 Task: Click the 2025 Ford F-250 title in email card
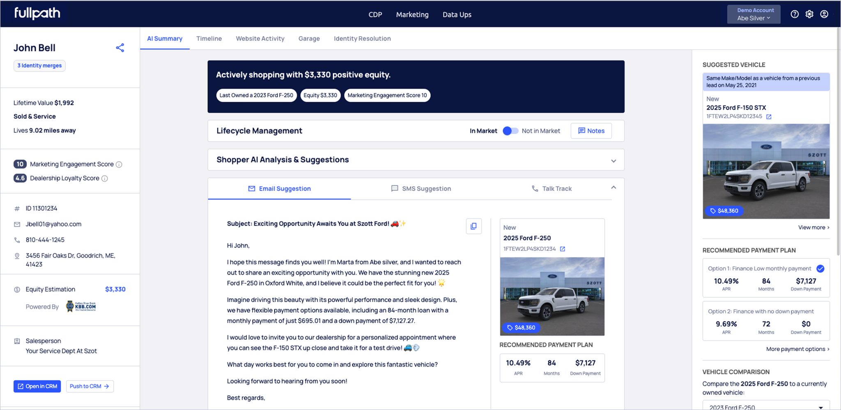point(527,238)
